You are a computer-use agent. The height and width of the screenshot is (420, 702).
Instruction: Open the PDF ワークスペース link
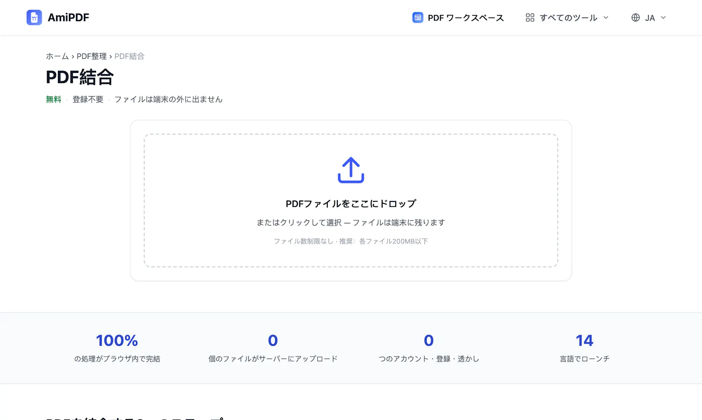click(x=458, y=18)
